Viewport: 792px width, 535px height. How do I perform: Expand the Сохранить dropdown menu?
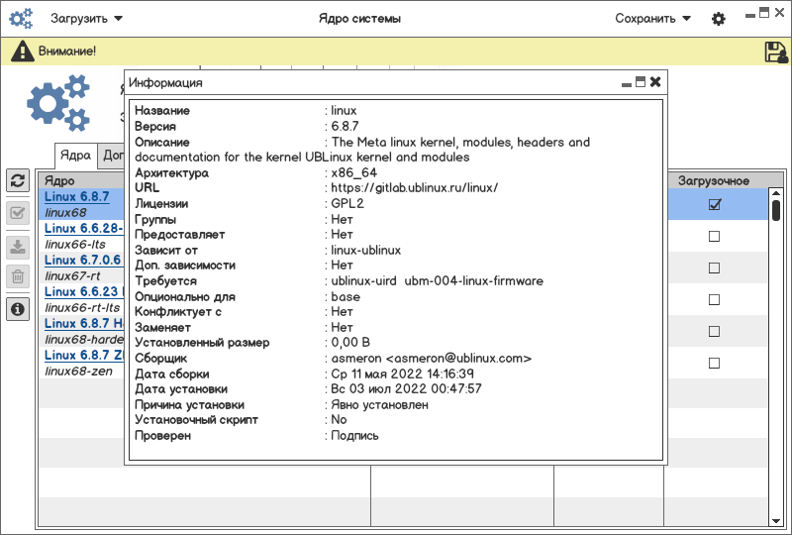(x=652, y=18)
